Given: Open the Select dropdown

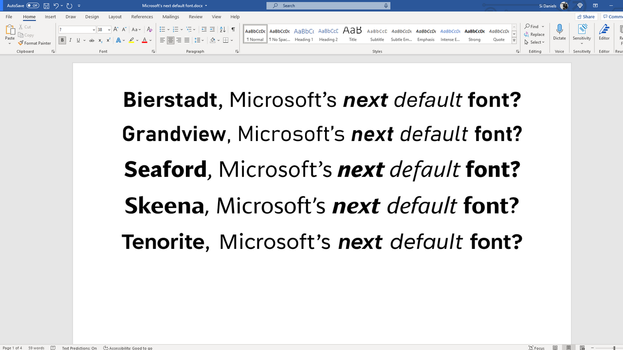Looking at the screenshot, I should (x=534, y=42).
